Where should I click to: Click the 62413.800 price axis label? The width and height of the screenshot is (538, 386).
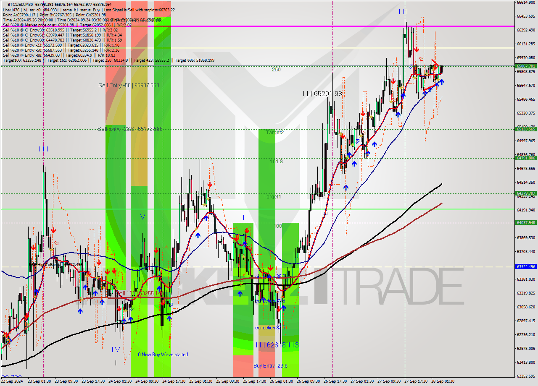[526, 362]
